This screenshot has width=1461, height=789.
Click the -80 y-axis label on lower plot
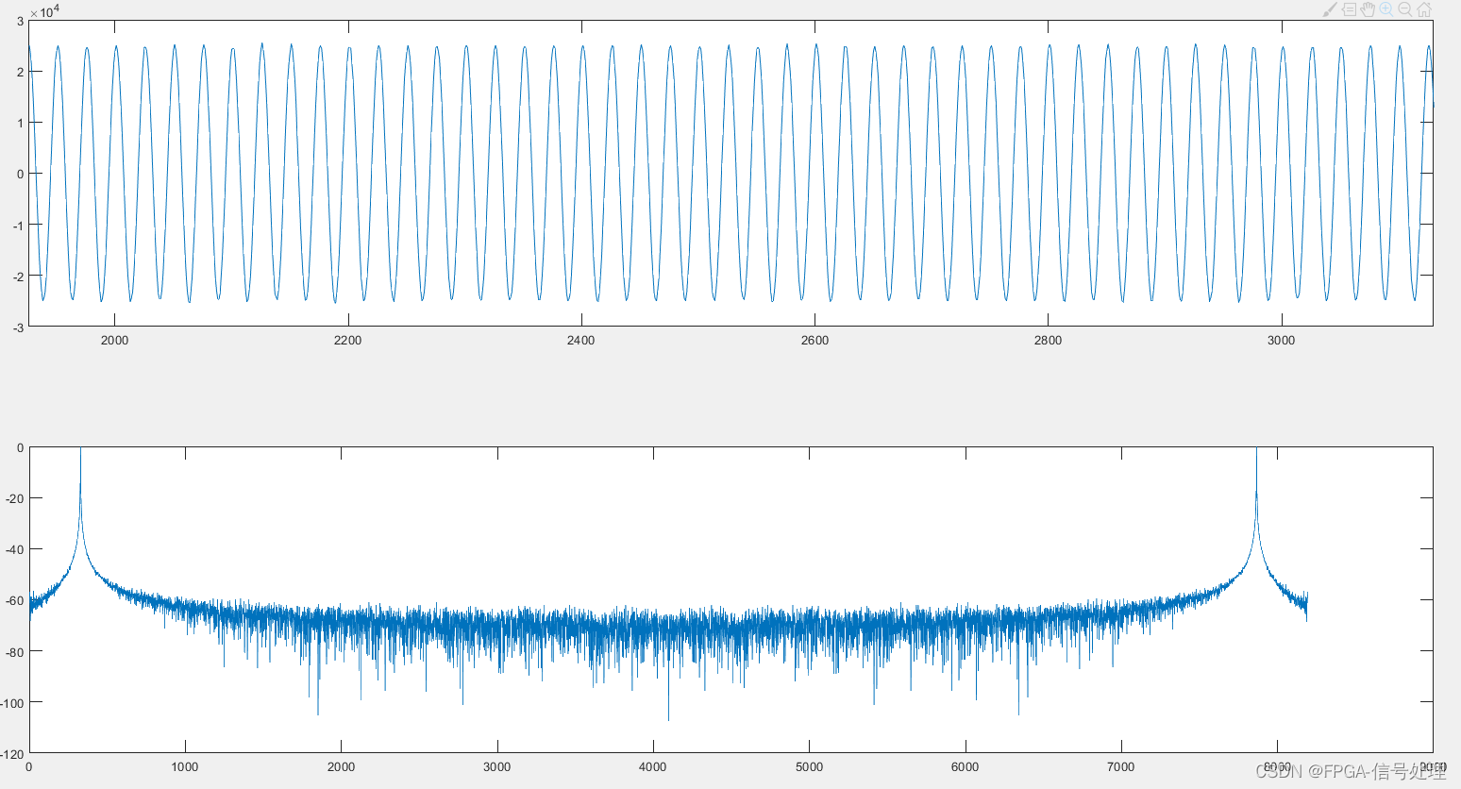point(15,652)
